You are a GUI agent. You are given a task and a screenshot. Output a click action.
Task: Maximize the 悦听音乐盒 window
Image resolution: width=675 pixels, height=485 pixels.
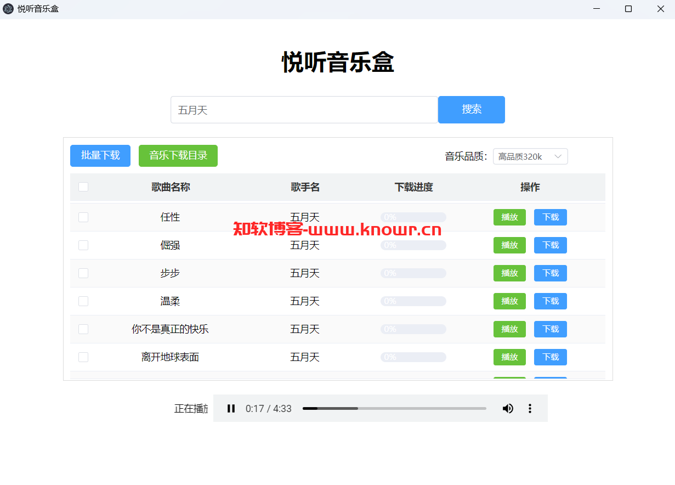coord(628,9)
